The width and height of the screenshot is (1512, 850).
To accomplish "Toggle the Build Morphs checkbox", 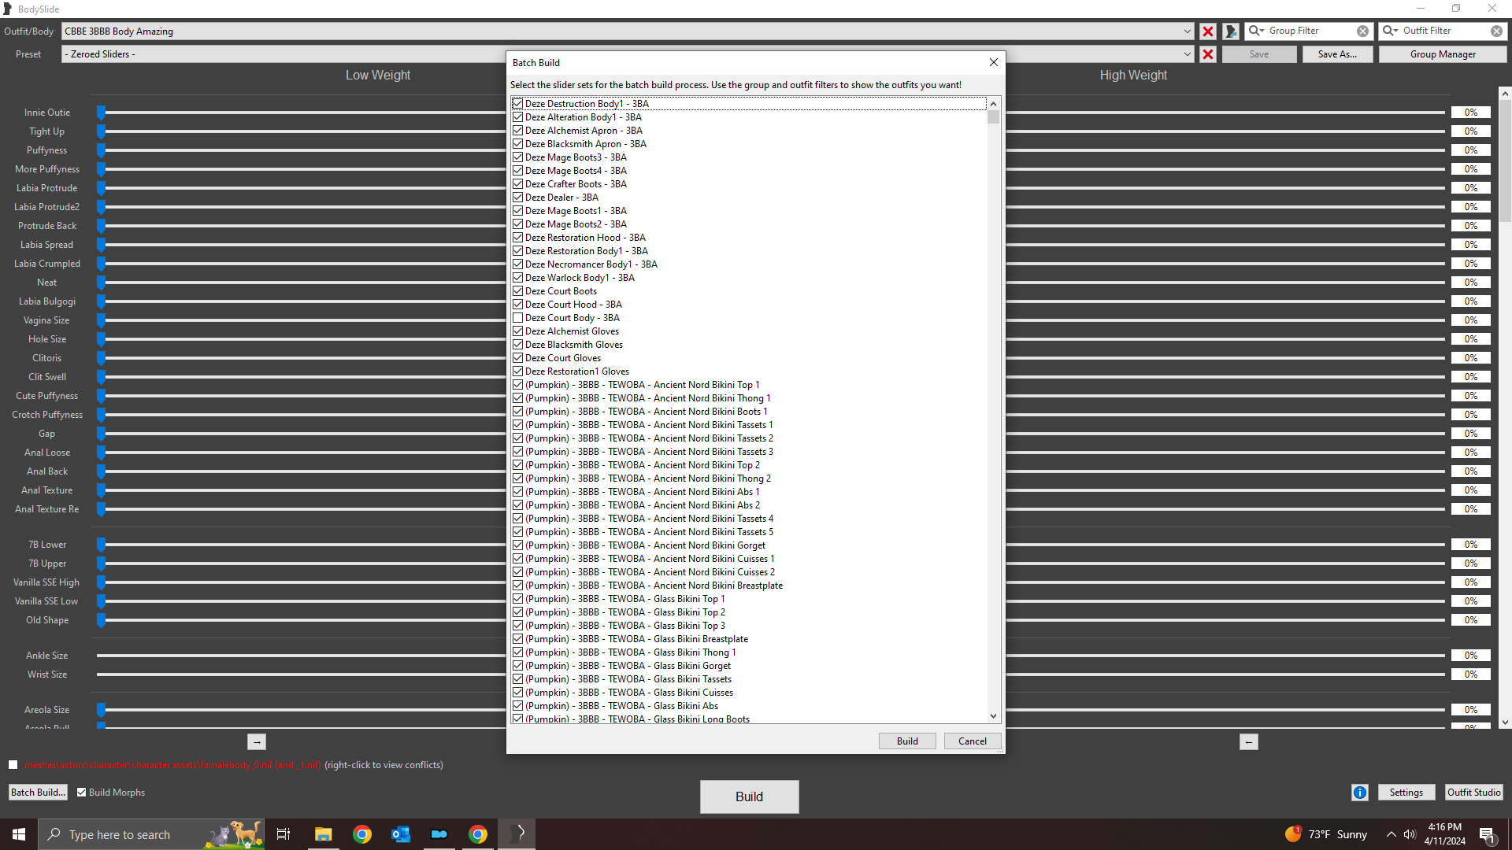I will click(x=81, y=793).
